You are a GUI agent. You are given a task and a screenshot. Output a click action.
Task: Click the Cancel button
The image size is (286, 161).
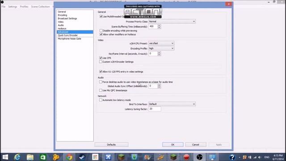tap(196, 144)
